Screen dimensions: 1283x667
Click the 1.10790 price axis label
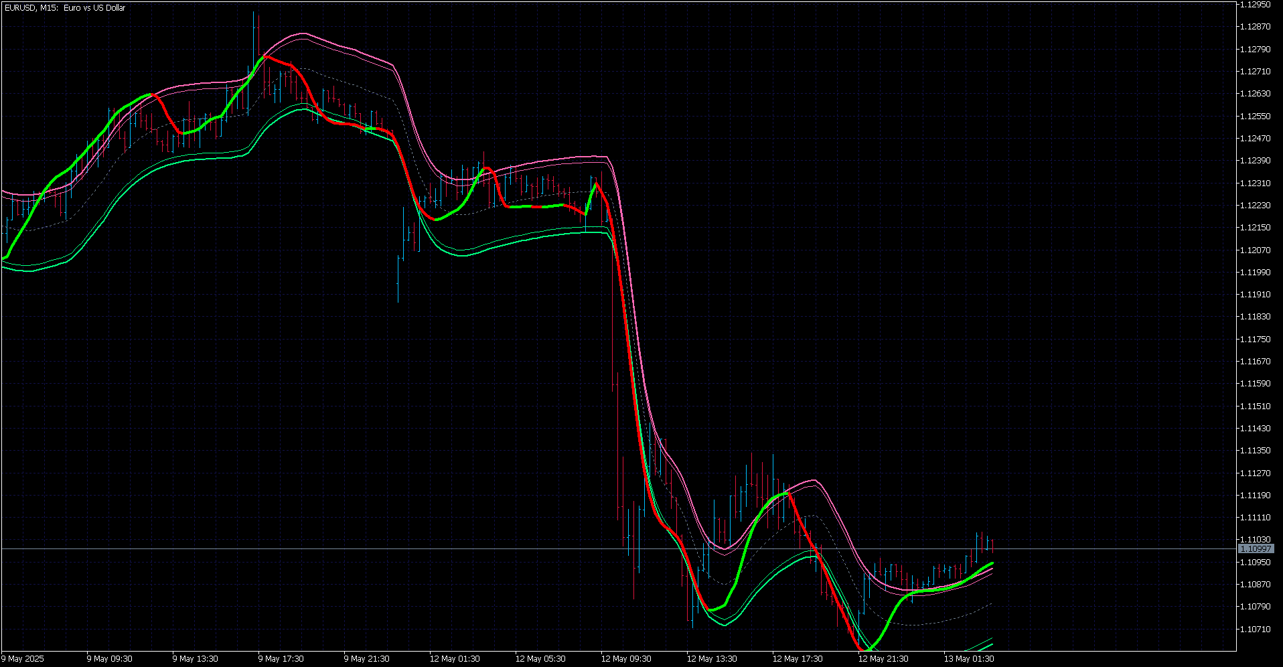(1256, 607)
